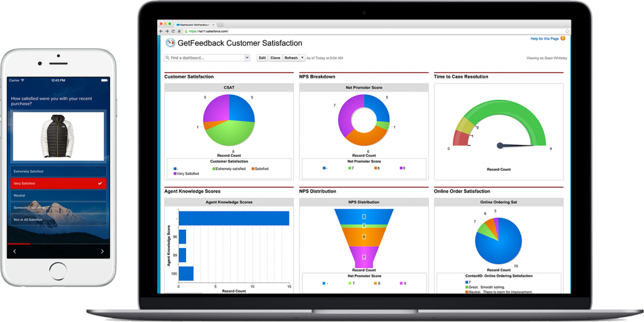The width and height of the screenshot is (644, 322).
Task: Click the orange funnel segment labeled 6
Action: pyautogui.click(x=364, y=237)
